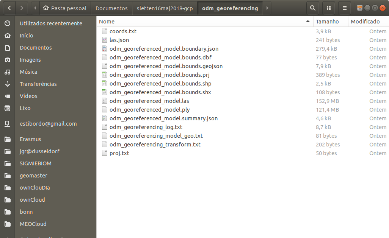Open ownCloud bookmark in sidebar
This screenshot has width=389, height=238.
coord(32,200)
